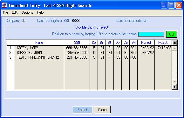Select the CREEK, MARY row
184x118 pixels.
pos(89,48)
